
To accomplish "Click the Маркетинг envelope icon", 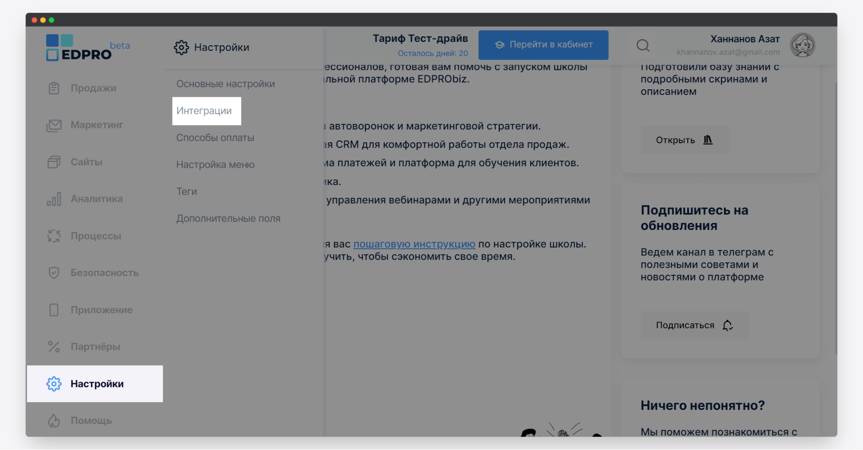I will click(54, 125).
